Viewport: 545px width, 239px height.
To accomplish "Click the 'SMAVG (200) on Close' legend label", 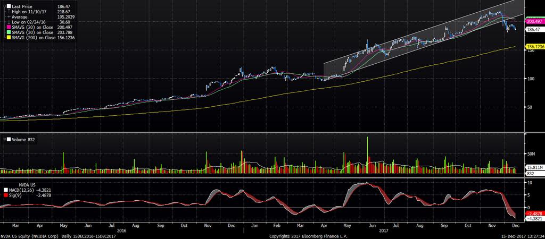I will point(34,38).
